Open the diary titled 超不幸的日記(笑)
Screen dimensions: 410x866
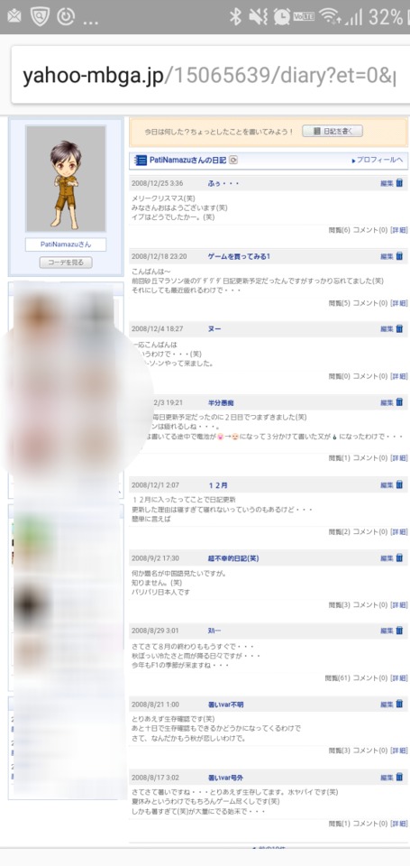233,558
